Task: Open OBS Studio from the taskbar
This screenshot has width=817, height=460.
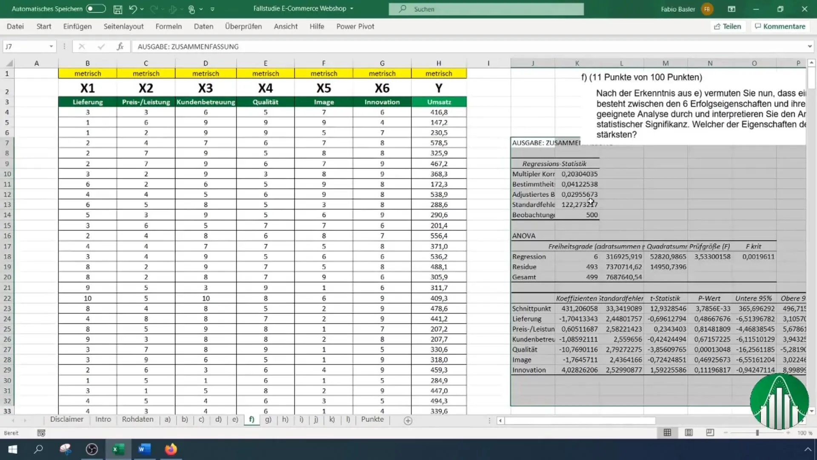Action: point(92,449)
